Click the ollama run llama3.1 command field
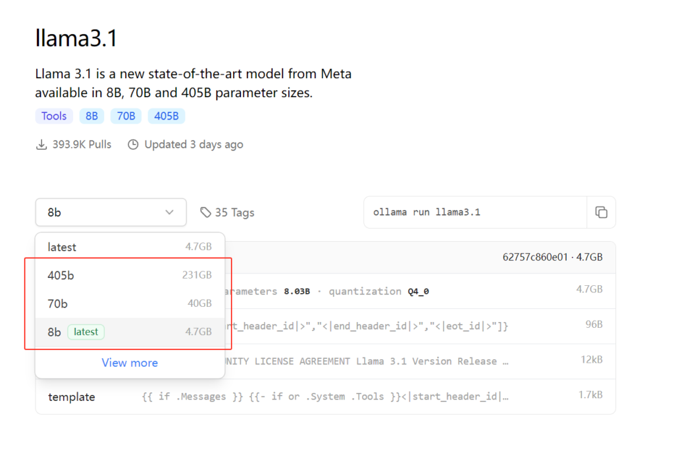This screenshot has height=456, width=674. [475, 212]
